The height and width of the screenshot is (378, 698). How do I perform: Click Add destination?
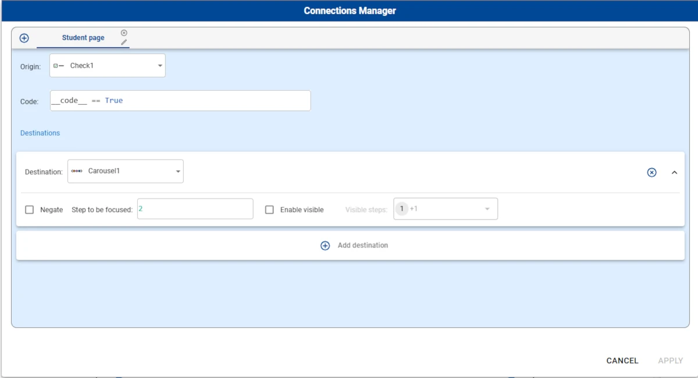click(354, 246)
